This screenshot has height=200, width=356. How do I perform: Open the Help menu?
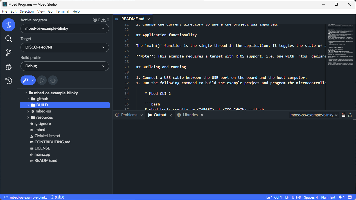(76, 12)
